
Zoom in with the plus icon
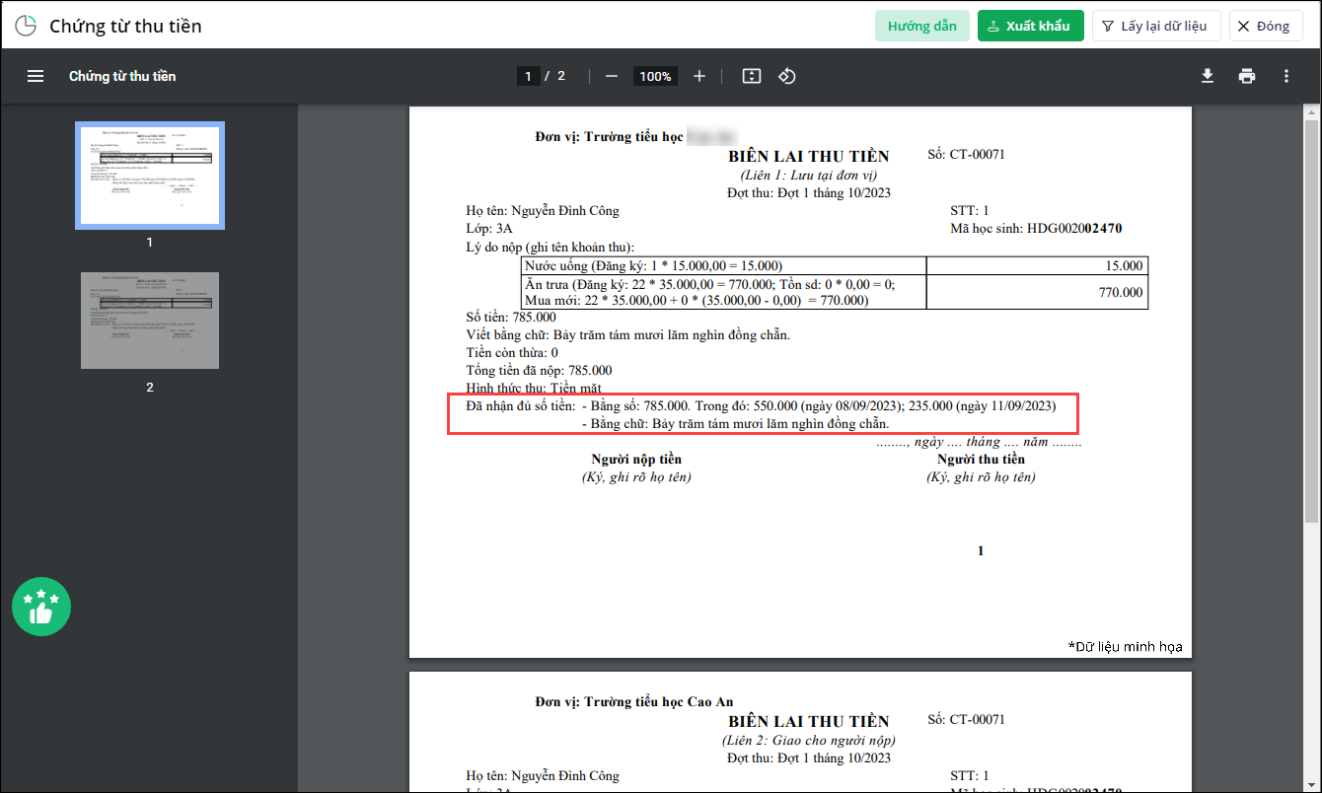699,76
